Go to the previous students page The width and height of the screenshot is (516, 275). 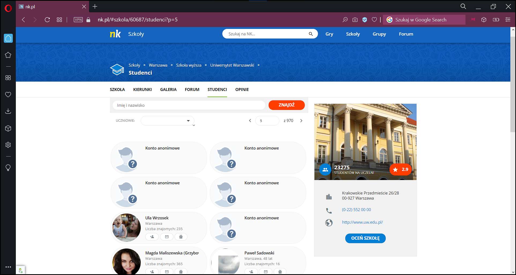250,121
